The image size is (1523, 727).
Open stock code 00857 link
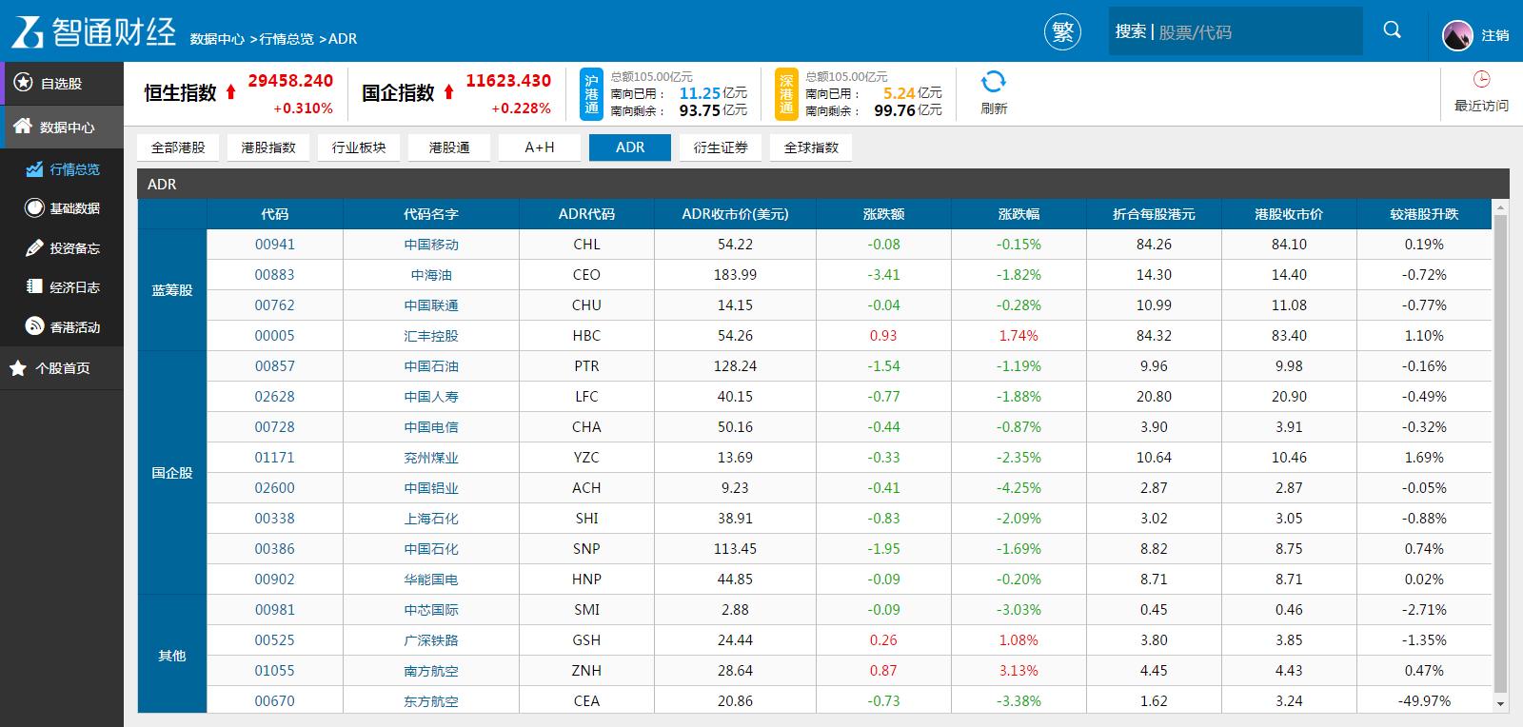tap(275, 366)
